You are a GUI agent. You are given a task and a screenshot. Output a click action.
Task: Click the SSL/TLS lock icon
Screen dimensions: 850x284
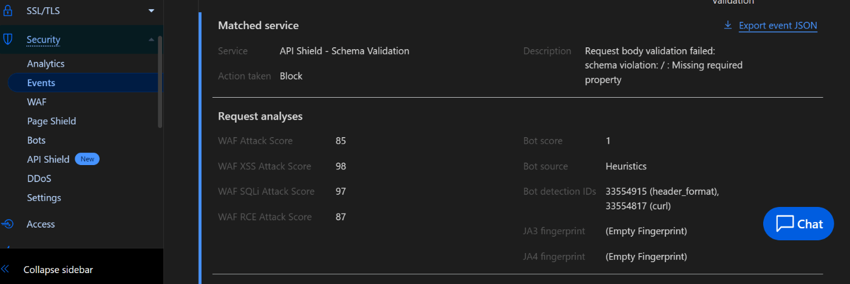tap(8, 11)
